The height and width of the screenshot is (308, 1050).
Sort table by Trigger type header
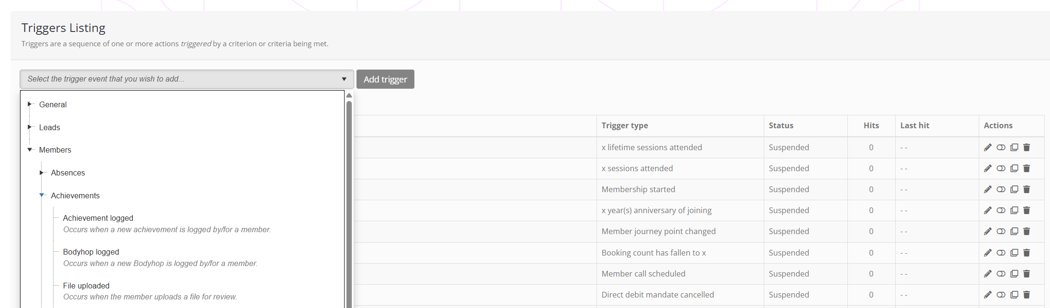click(624, 125)
